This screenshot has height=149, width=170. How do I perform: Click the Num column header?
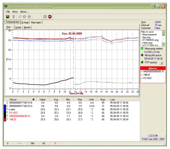(x=103, y=99)
